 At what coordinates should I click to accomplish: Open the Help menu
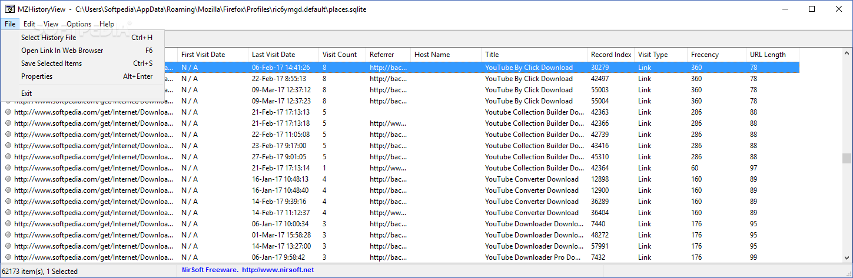click(107, 24)
